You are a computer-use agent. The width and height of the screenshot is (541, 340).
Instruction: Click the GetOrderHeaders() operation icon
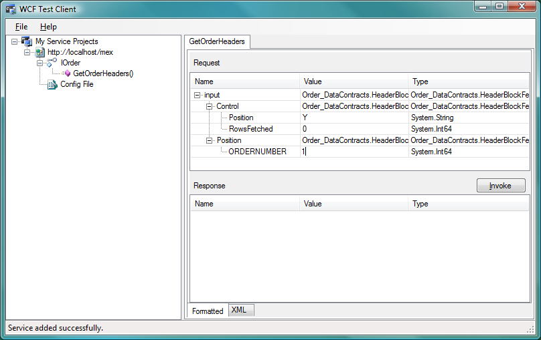67,73
